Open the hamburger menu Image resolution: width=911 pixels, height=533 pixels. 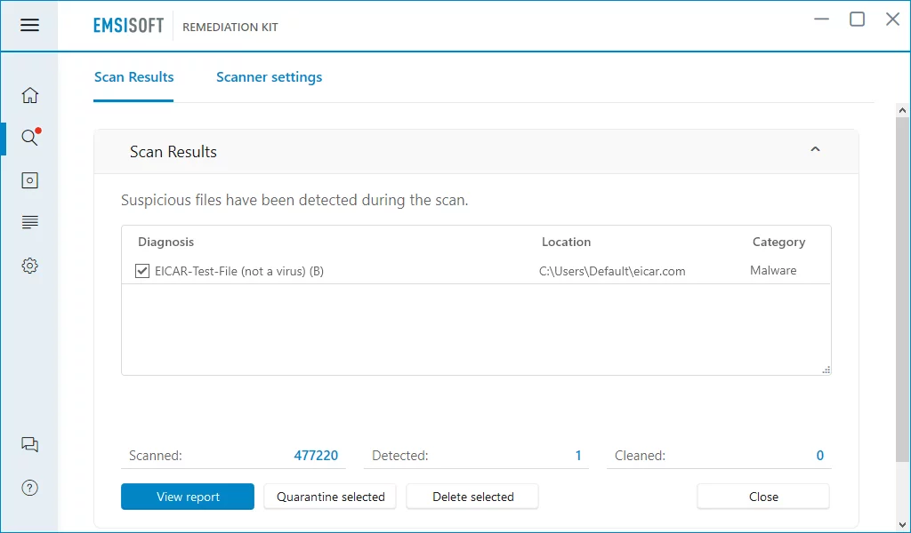29,25
